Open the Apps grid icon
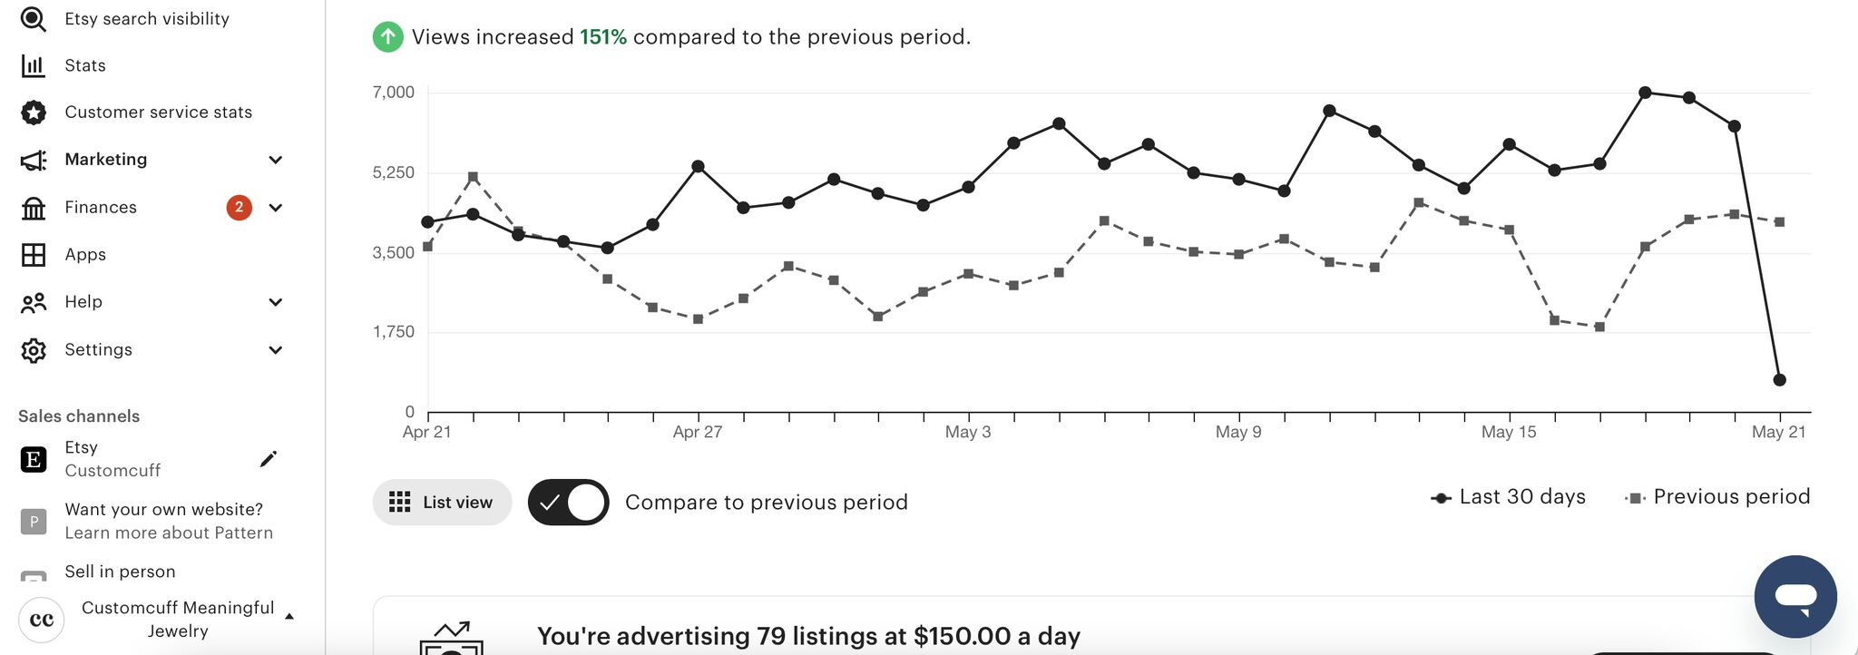Image resolution: width=1858 pixels, height=655 pixels. click(34, 255)
